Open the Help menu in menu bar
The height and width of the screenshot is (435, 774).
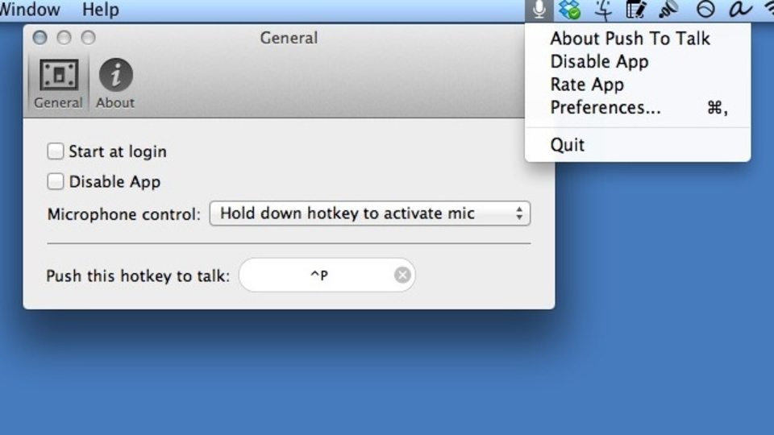pyautogui.click(x=101, y=10)
